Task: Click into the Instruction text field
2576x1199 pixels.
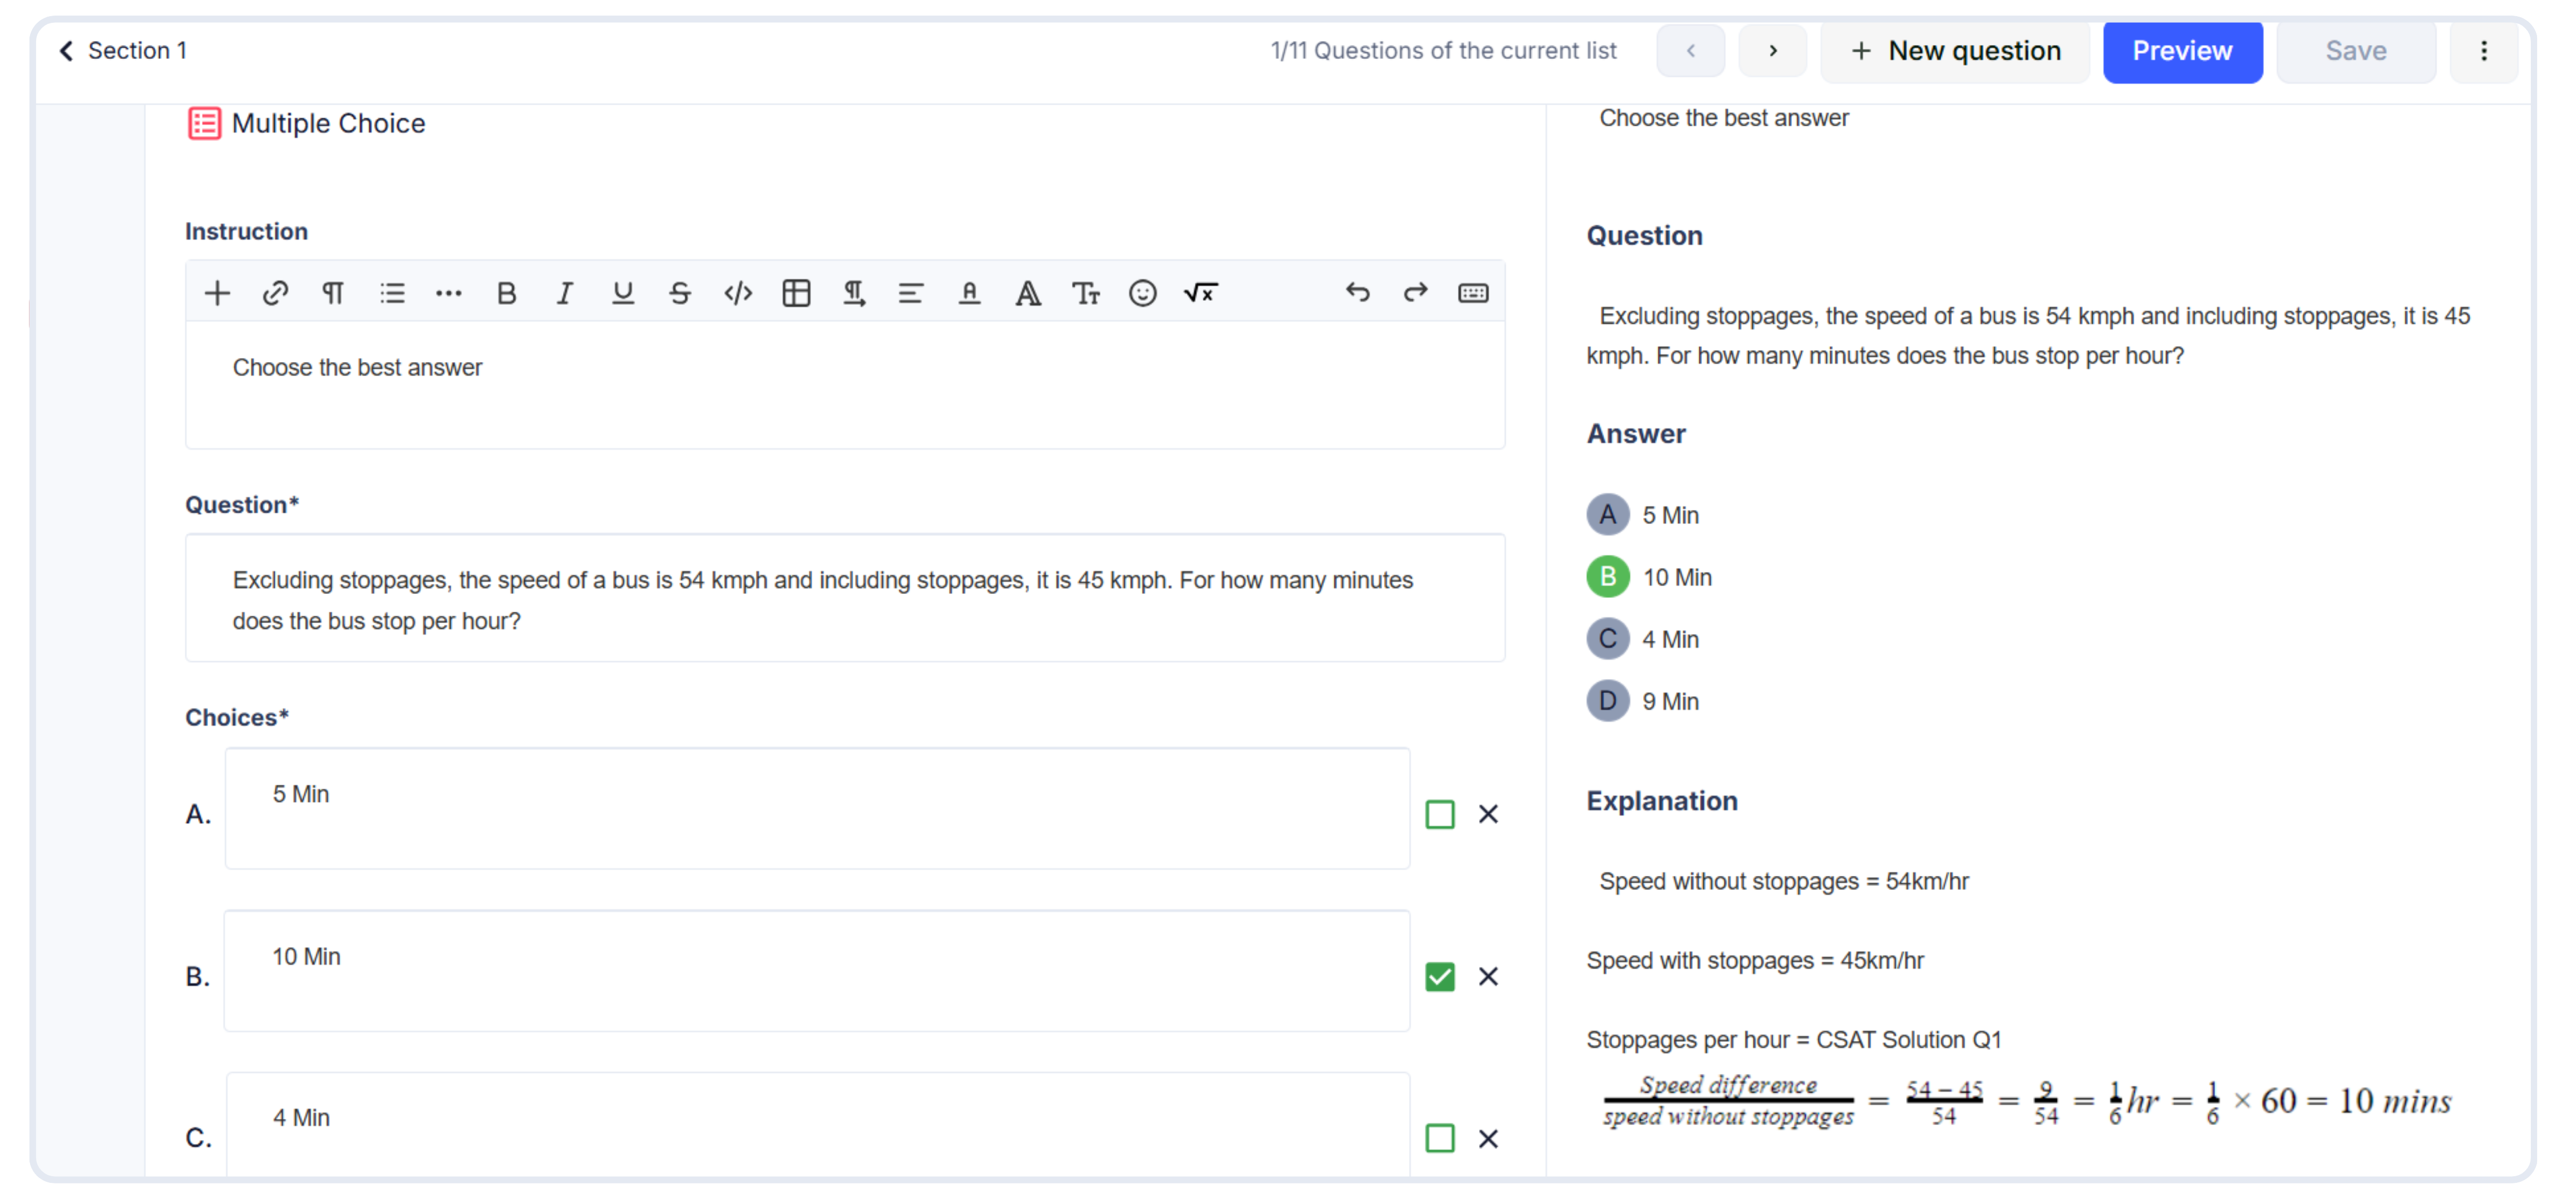Action: pos(845,386)
